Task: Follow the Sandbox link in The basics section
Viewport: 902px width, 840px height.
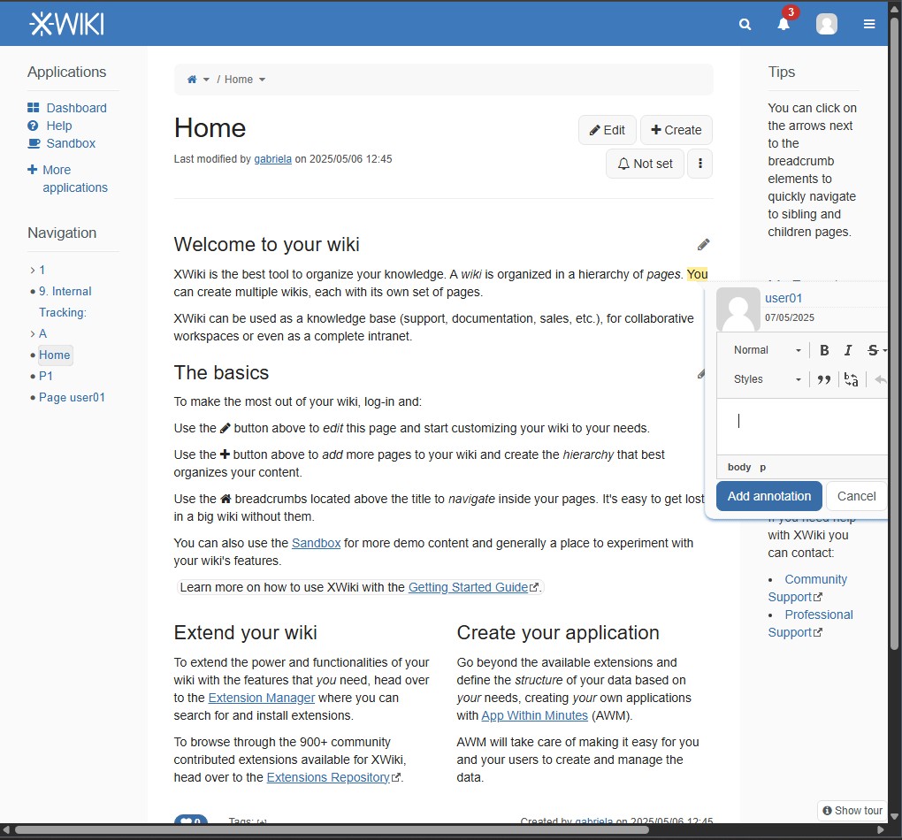Action: point(316,543)
